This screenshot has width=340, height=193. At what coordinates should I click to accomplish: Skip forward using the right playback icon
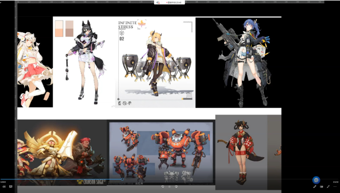[176, 186]
